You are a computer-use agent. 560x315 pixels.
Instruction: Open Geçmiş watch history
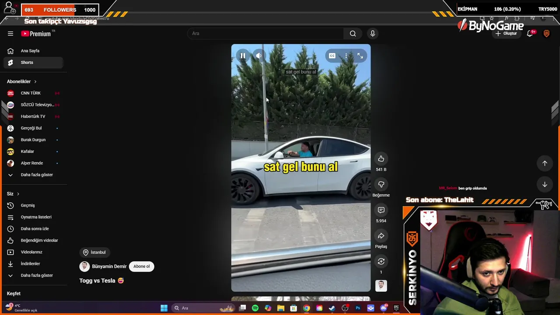[33, 206]
